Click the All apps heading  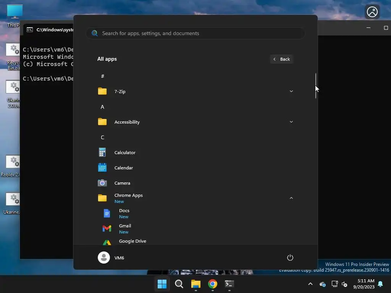[x=107, y=59]
